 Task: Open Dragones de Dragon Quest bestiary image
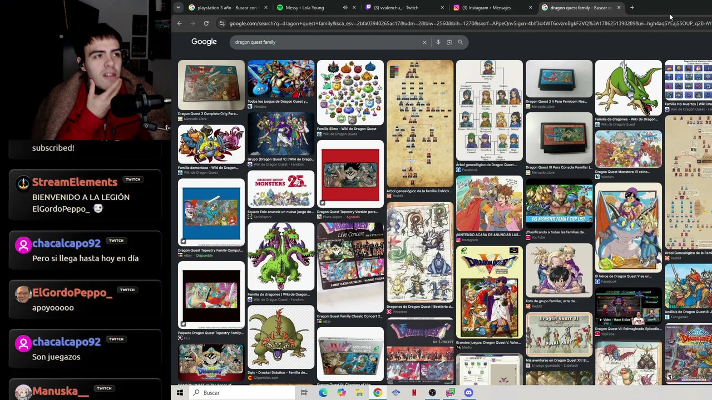tap(420, 252)
